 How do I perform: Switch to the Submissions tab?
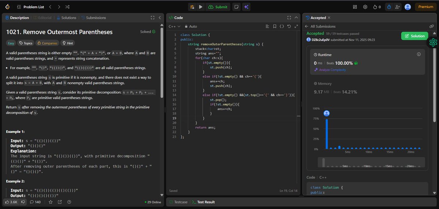click(94, 18)
